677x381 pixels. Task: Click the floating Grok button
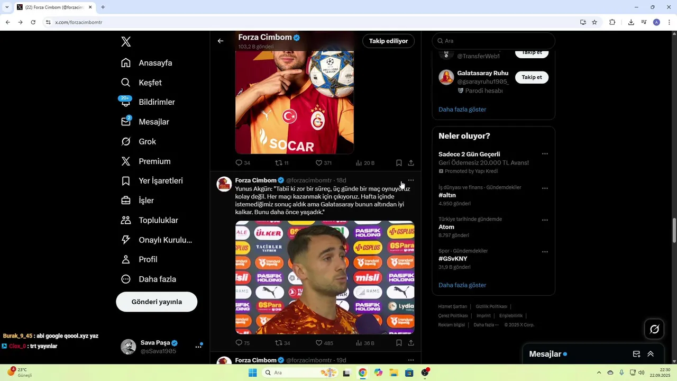click(654, 329)
